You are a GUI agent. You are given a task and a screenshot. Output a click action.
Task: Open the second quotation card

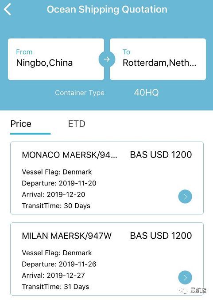107,259
